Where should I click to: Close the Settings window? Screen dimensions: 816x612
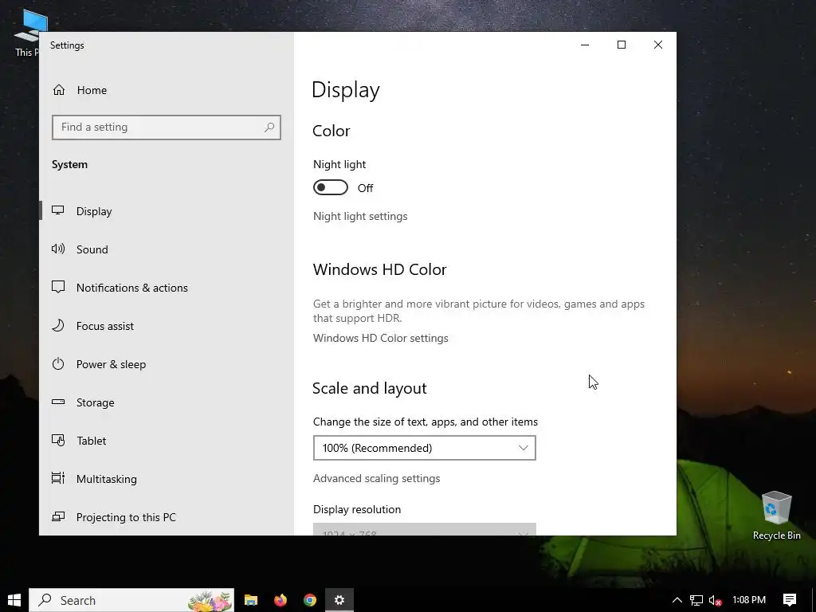(x=657, y=45)
